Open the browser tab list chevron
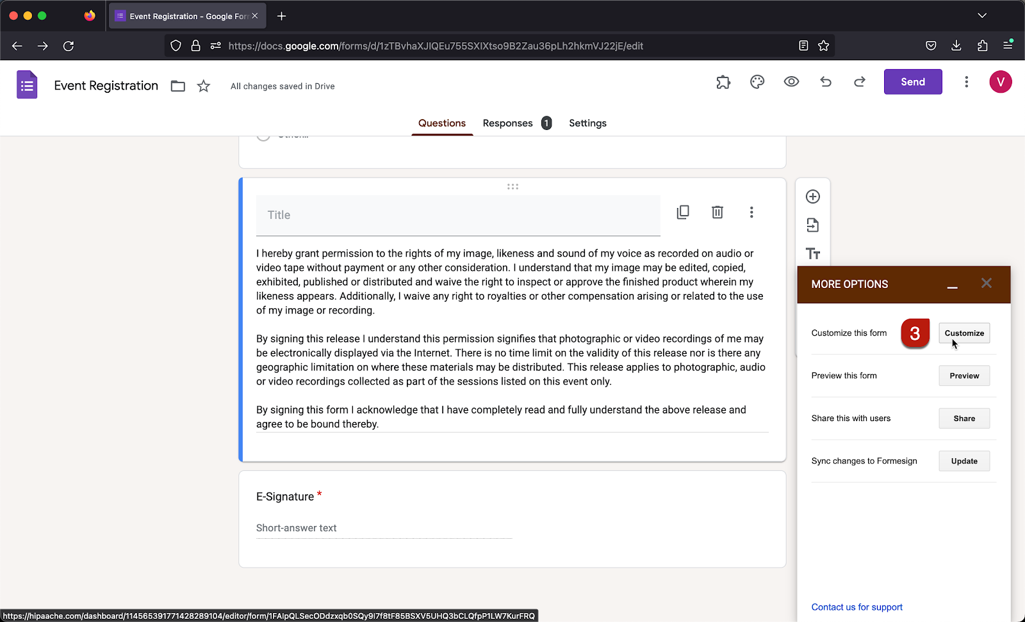The height and width of the screenshot is (622, 1025). click(x=981, y=15)
